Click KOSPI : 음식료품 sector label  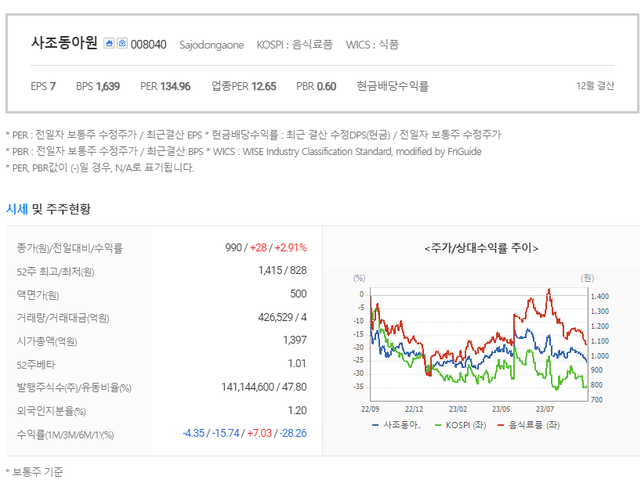[x=295, y=45]
